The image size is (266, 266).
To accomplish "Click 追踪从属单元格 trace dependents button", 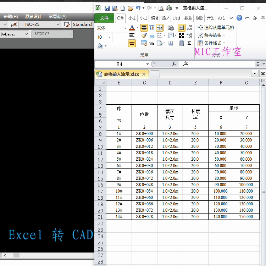I will 216,27.
